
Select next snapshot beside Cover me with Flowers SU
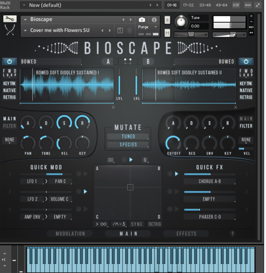[110, 31]
